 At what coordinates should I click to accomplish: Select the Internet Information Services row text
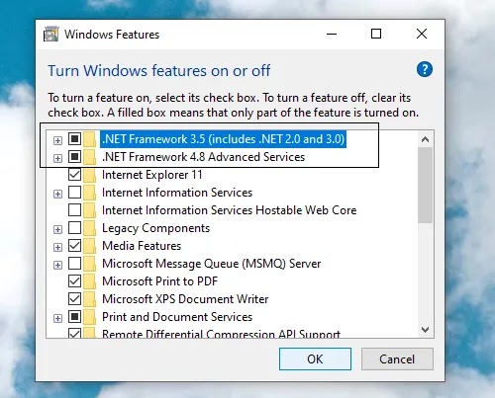177,193
